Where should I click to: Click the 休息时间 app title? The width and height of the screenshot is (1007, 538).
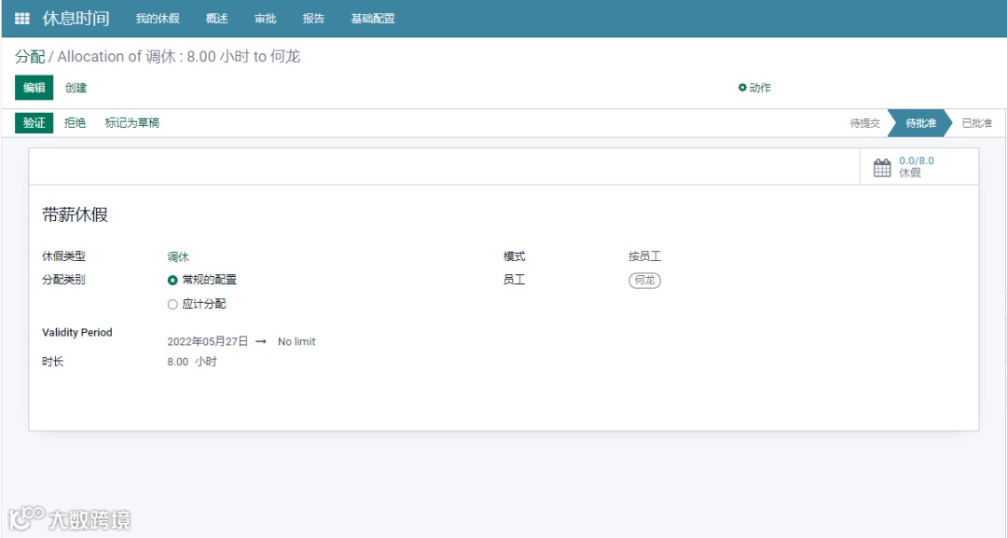[76, 18]
